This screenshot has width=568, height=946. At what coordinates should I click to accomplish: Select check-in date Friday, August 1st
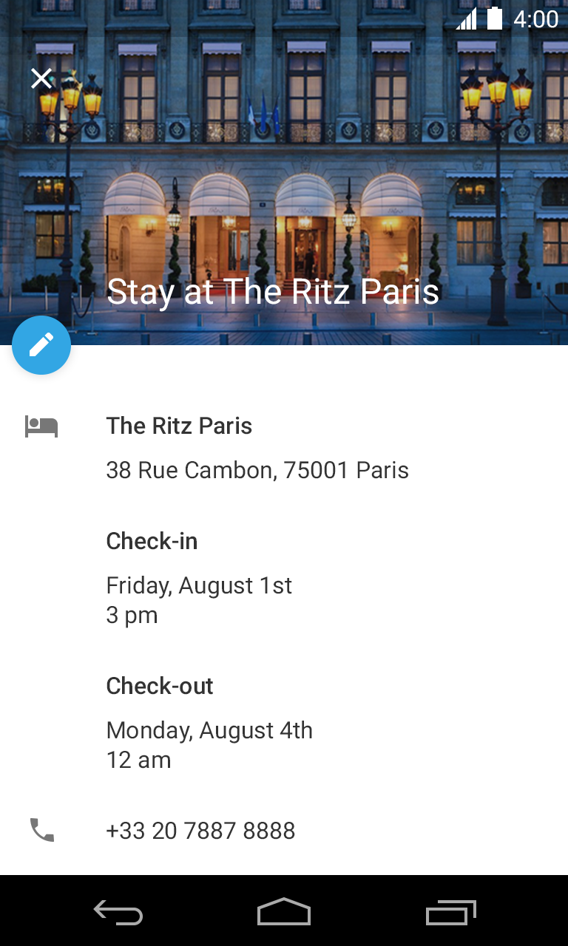[x=199, y=585]
